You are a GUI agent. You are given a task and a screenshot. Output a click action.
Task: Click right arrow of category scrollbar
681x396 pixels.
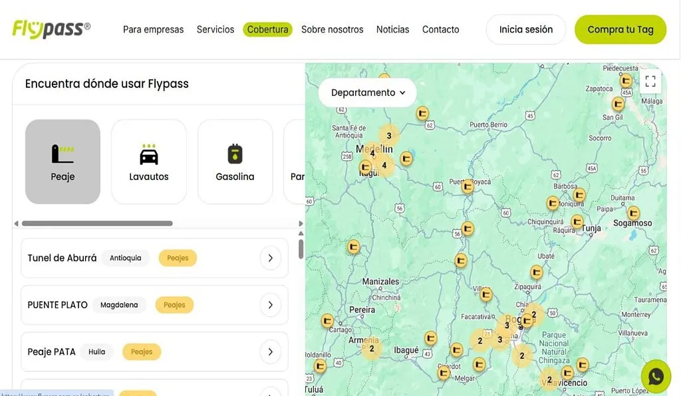[x=301, y=223]
